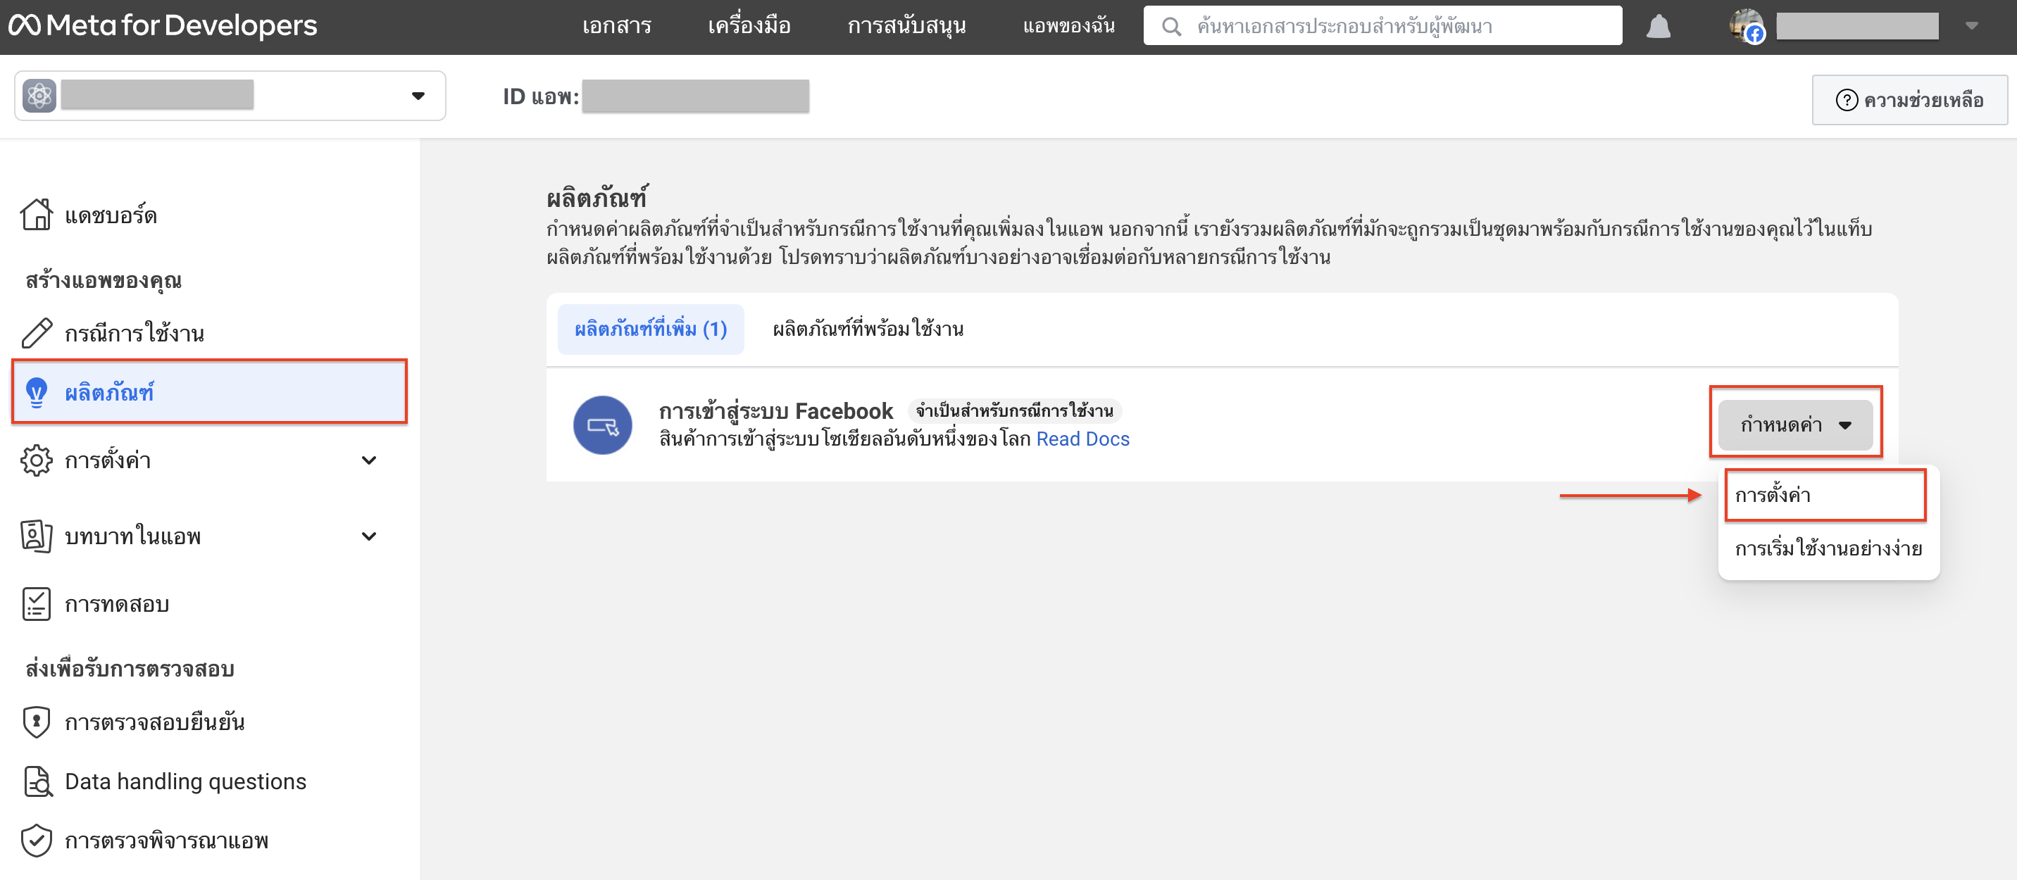Open เอกสาร in top navigation
This screenshot has width=2017, height=880.
click(616, 26)
